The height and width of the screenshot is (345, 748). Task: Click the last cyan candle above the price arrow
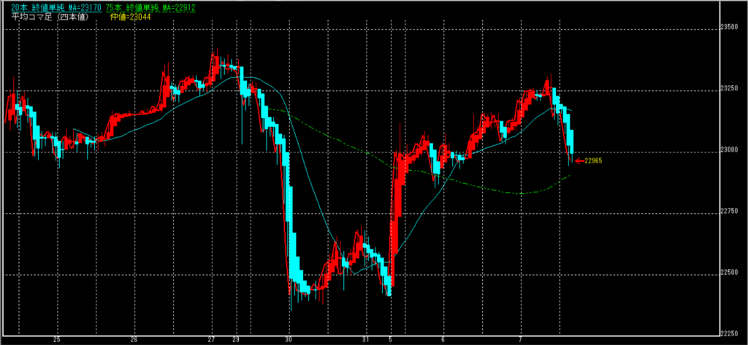click(570, 142)
